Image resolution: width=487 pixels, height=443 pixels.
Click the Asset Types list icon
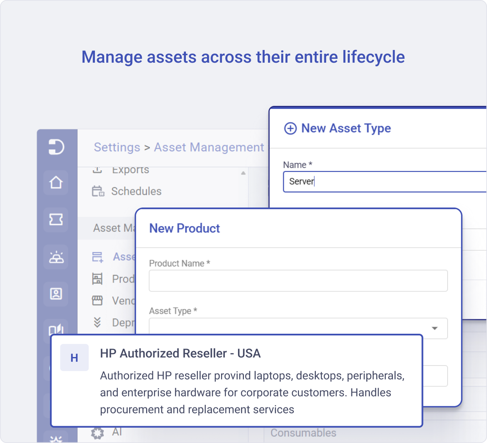(97, 257)
